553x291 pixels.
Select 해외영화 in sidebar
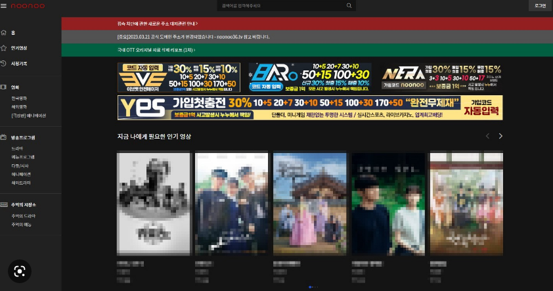[x=19, y=107]
